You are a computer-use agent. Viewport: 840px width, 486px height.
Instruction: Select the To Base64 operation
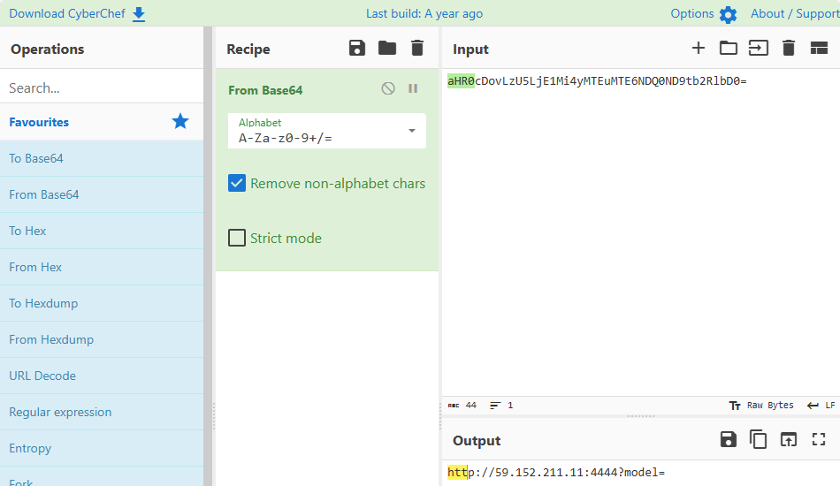(102, 158)
